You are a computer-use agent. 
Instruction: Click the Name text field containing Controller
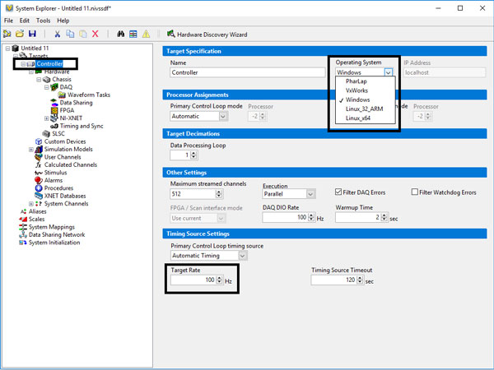coord(247,72)
